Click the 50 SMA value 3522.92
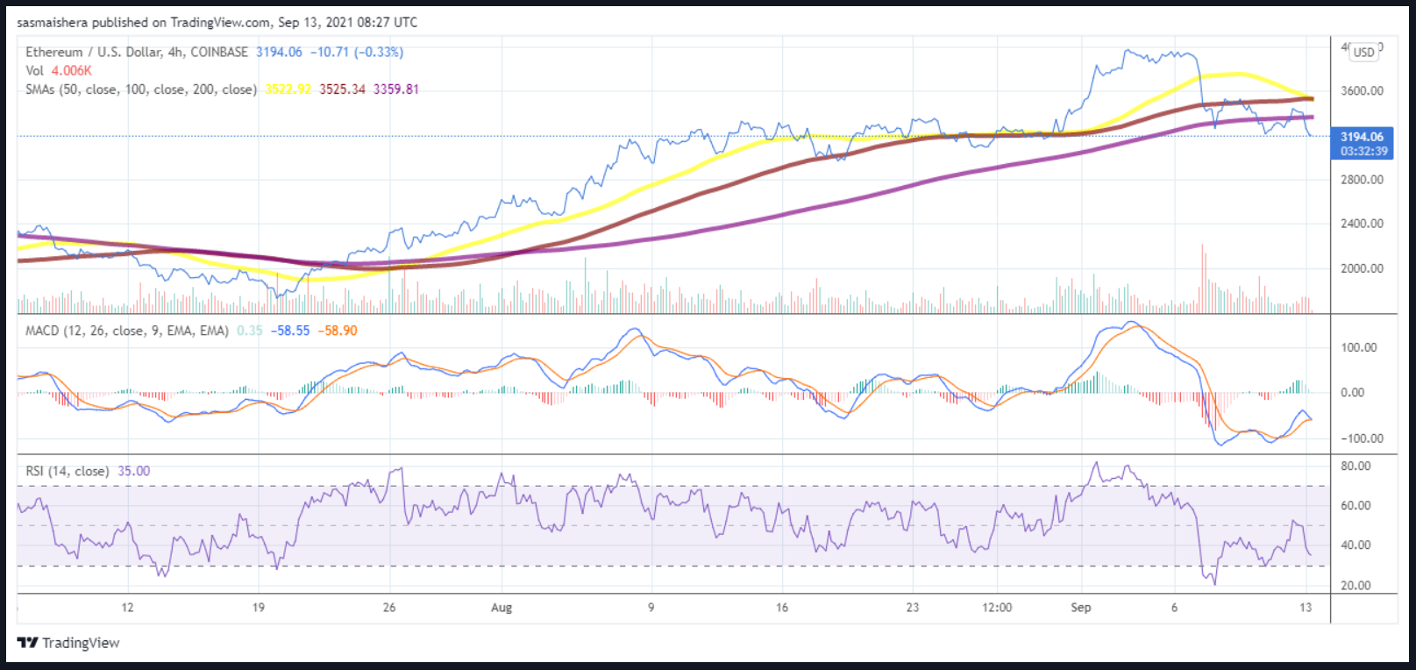 tap(288, 89)
